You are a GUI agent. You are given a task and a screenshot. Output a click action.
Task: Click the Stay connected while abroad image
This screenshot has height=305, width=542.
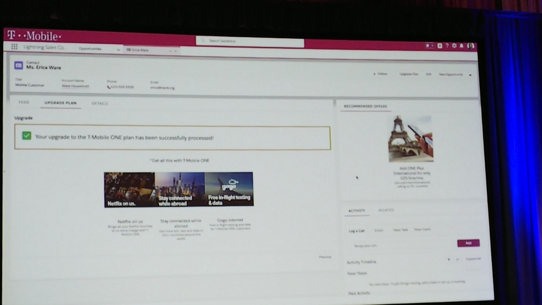coord(179,190)
